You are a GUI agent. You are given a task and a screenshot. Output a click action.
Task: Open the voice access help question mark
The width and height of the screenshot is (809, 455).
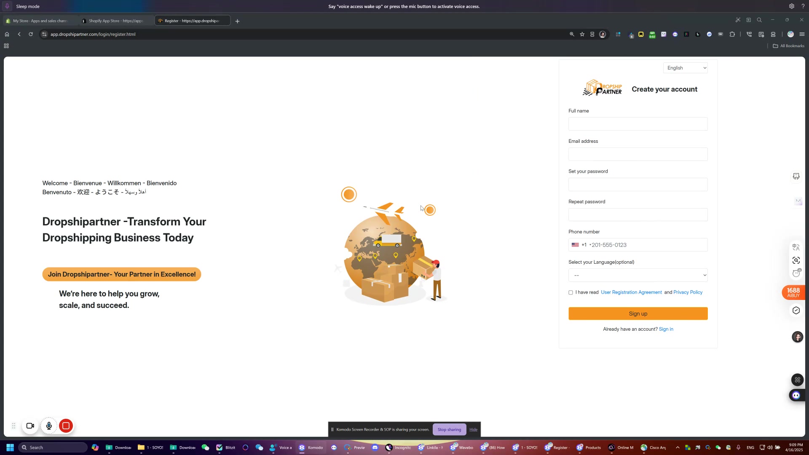pyautogui.click(x=803, y=6)
